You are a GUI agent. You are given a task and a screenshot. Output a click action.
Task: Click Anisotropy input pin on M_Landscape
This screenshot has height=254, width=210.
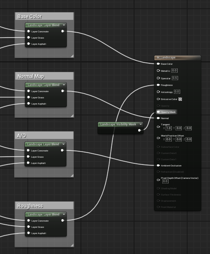click(x=158, y=92)
